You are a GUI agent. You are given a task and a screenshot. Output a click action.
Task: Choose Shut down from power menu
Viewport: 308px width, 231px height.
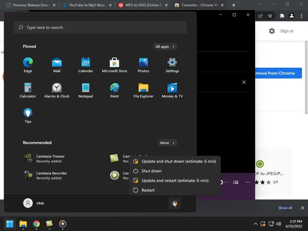pos(175,171)
